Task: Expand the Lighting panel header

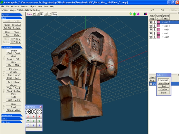Action: click(x=12, y=122)
